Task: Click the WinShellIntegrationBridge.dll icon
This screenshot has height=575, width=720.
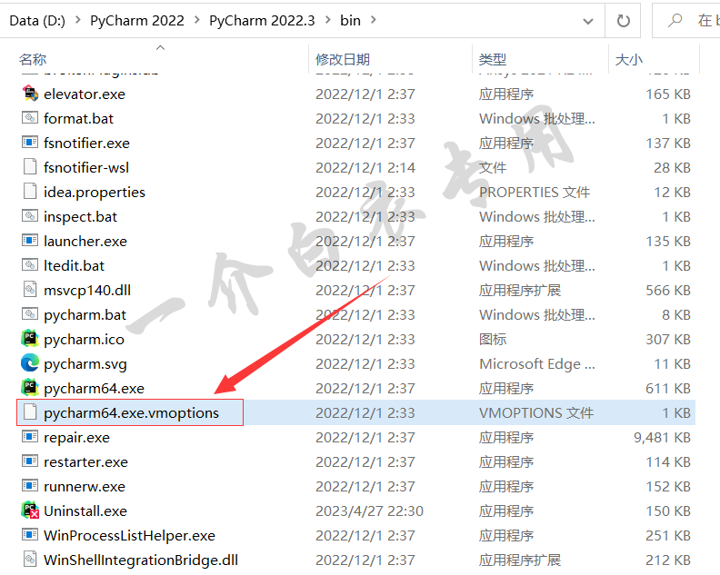Action: (30, 560)
